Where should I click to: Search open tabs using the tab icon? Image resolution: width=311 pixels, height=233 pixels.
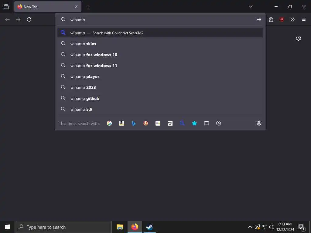pyautogui.click(x=207, y=123)
